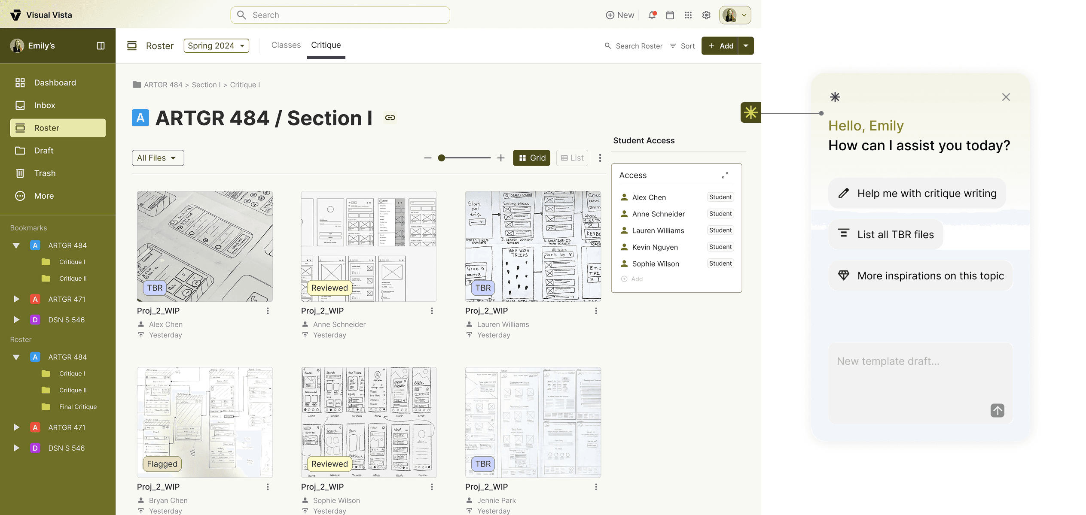The height and width of the screenshot is (515, 1086).
Task: Click the settings gear icon
Action: pos(706,15)
